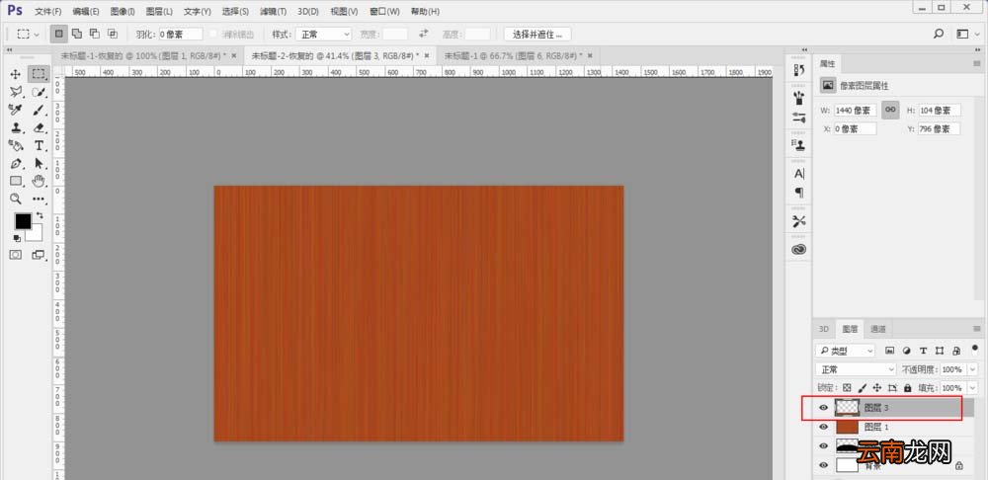Open the 滤镜(T) menu

click(x=273, y=11)
